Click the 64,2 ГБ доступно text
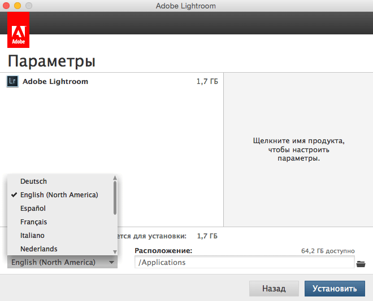 click(328, 251)
